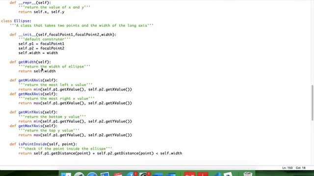Screen dimensions: 314x176
Task: Click the 'def getMaxYAxis(self):' line
Action: 33,126
